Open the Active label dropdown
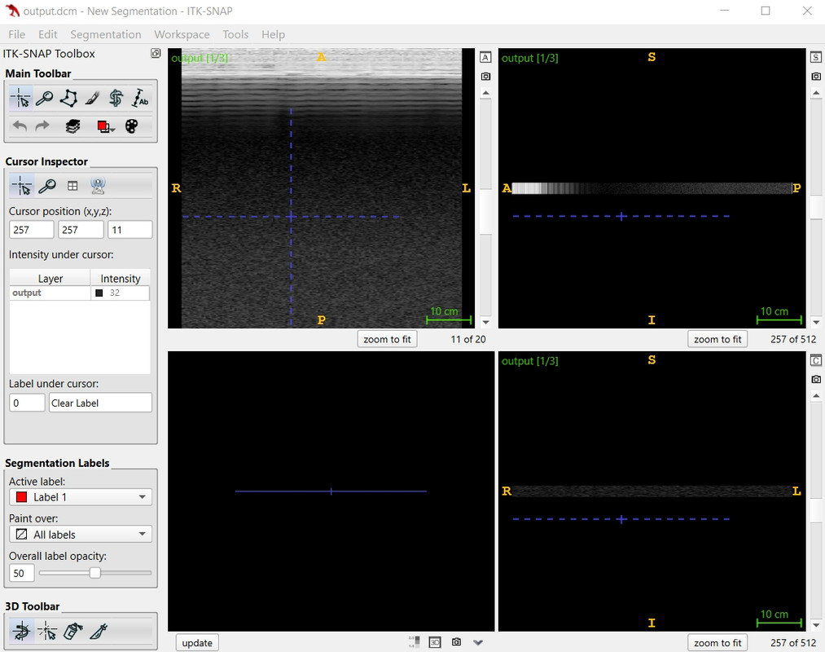The image size is (825, 652). (81, 497)
